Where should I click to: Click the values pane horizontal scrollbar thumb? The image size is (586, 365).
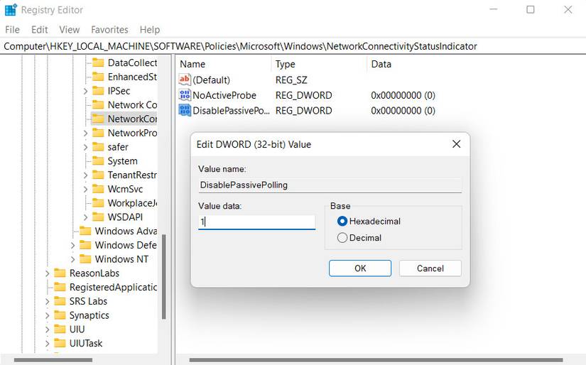[x=376, y=360]
